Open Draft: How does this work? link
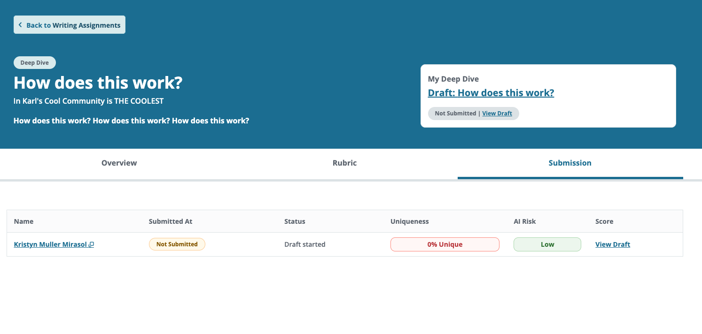 tap(491, 93)
